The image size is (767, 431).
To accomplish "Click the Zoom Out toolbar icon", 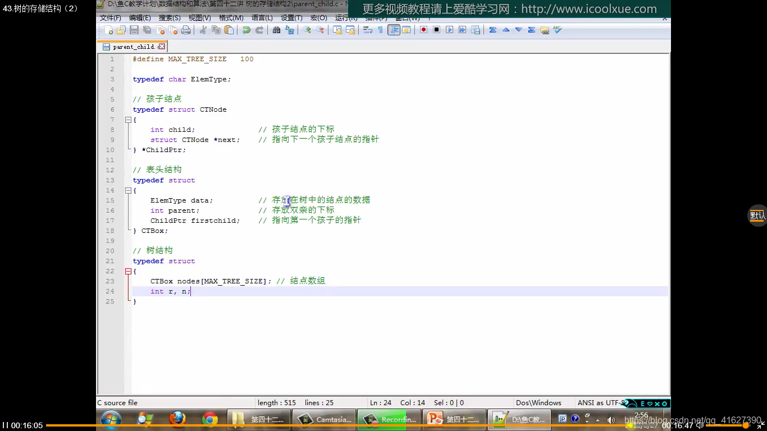I will (x=319, y=30).
